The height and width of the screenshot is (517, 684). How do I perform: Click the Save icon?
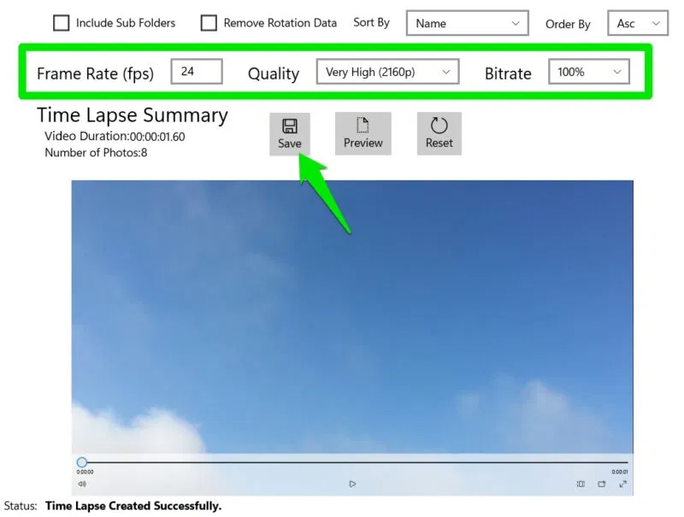[x=290, y=126]
